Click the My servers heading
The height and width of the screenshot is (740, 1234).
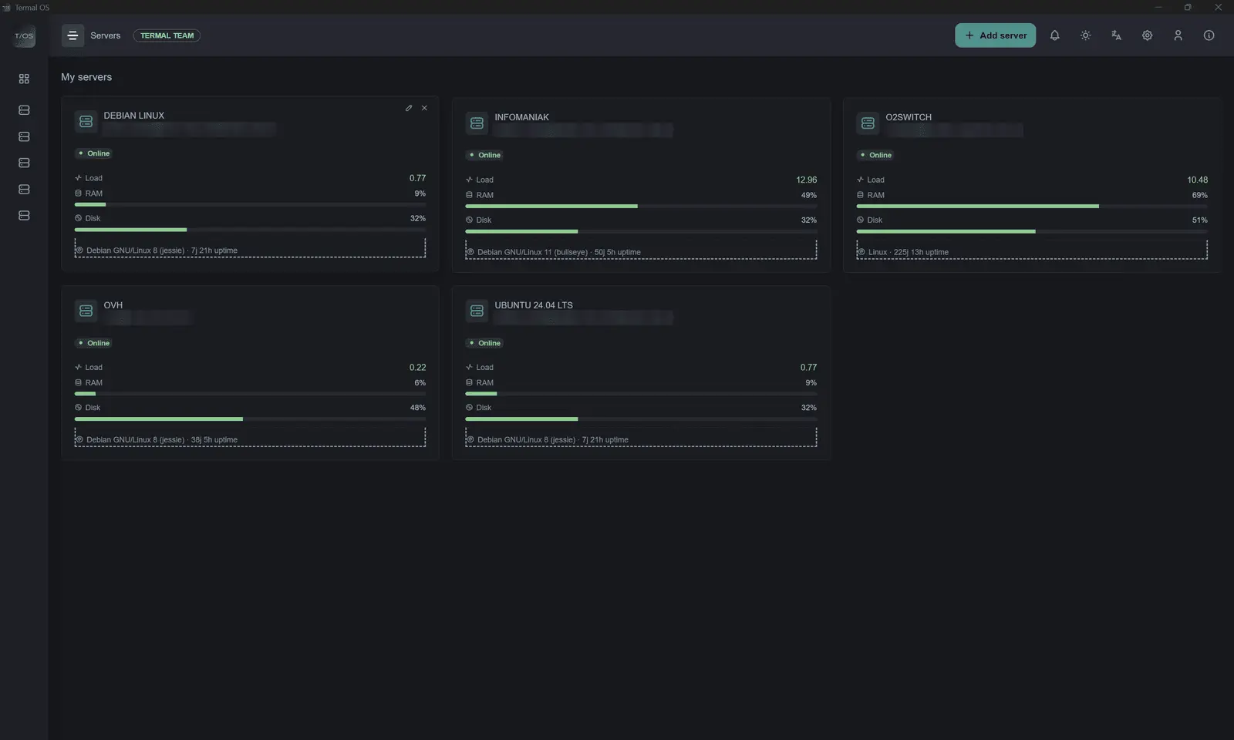[86, 77]
